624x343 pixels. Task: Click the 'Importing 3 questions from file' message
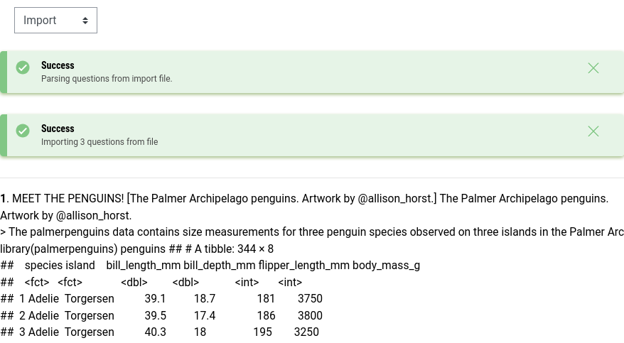click(99, 142)
